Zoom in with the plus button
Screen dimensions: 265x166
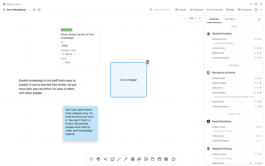(200, 18)
